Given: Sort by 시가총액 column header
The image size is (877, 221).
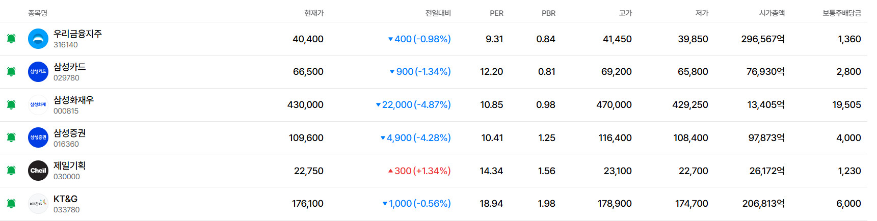Looking at the screenshot, I should click(x=772, y=13).
